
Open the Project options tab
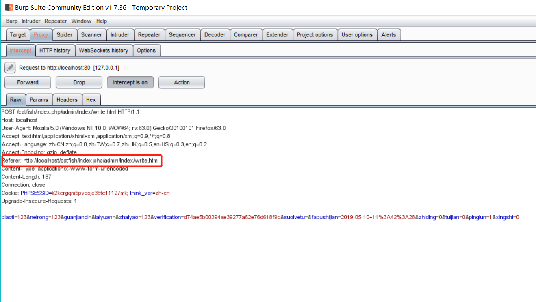pos(315,35)
